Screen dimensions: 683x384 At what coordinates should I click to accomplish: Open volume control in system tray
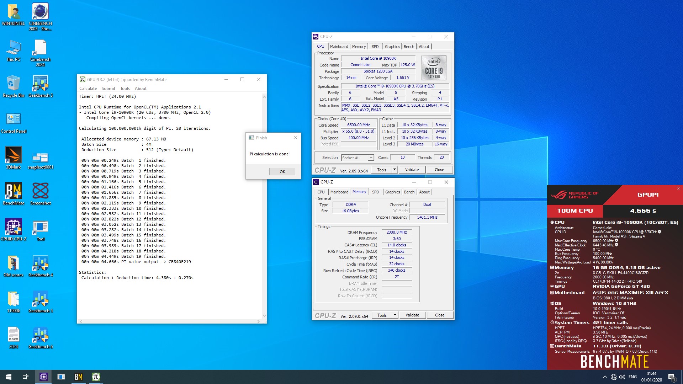tap(622, 377)
